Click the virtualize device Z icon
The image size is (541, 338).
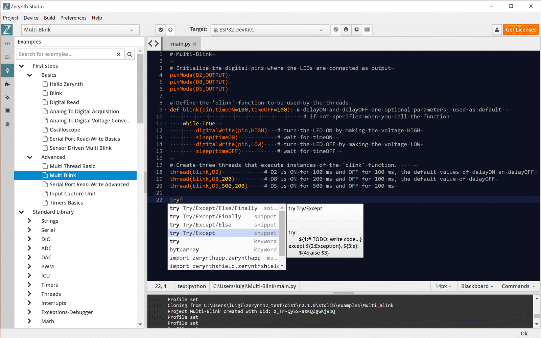click(x=336, y=29)
